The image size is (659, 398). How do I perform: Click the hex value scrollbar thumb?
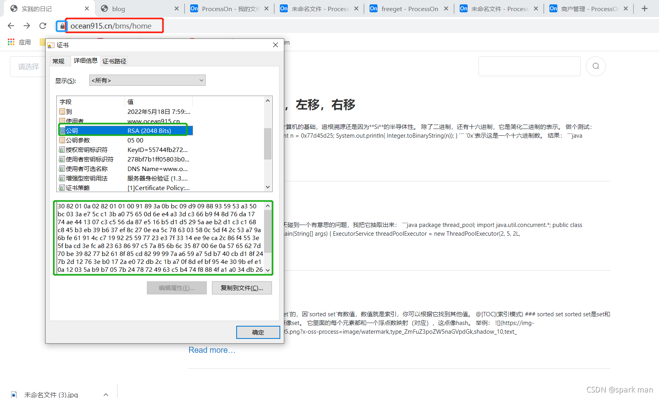(268, 232)
